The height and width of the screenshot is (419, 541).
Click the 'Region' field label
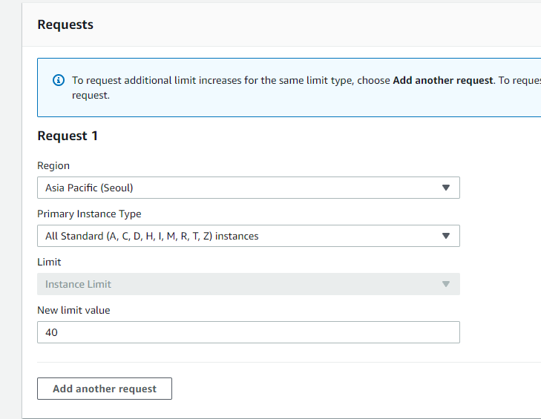coord(53,165)
